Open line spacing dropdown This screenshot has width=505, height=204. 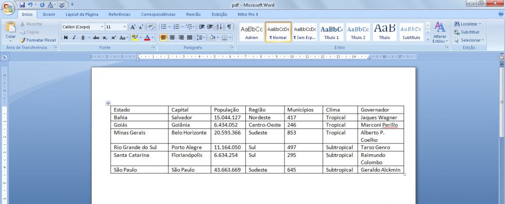coord(200,38)
